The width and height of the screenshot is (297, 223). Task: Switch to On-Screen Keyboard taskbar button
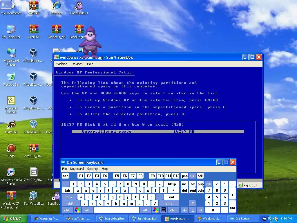(x=243, y=219)
